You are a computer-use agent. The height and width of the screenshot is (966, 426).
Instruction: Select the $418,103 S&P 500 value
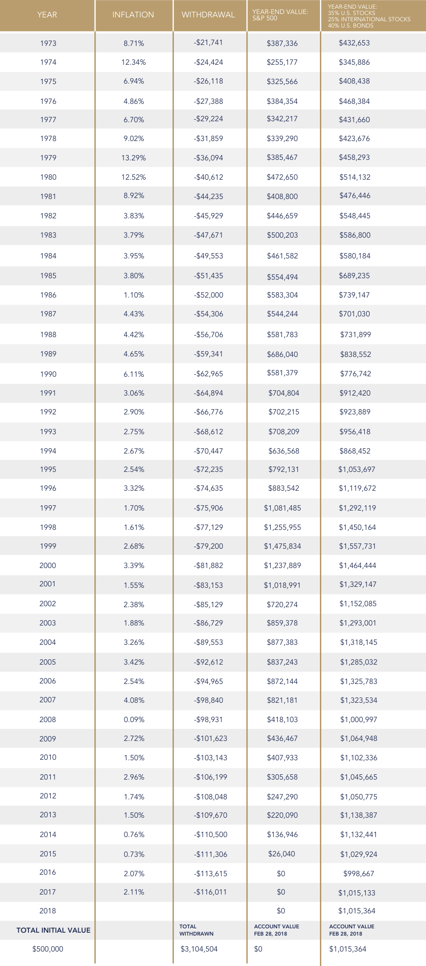pos(282,720)
